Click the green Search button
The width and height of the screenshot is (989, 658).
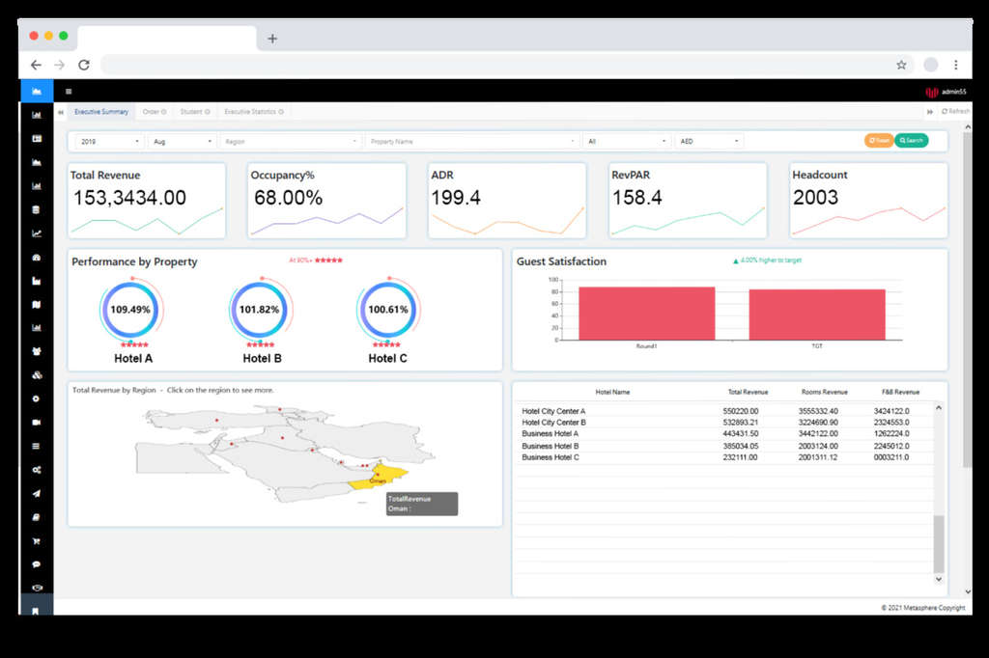[912, 140]
